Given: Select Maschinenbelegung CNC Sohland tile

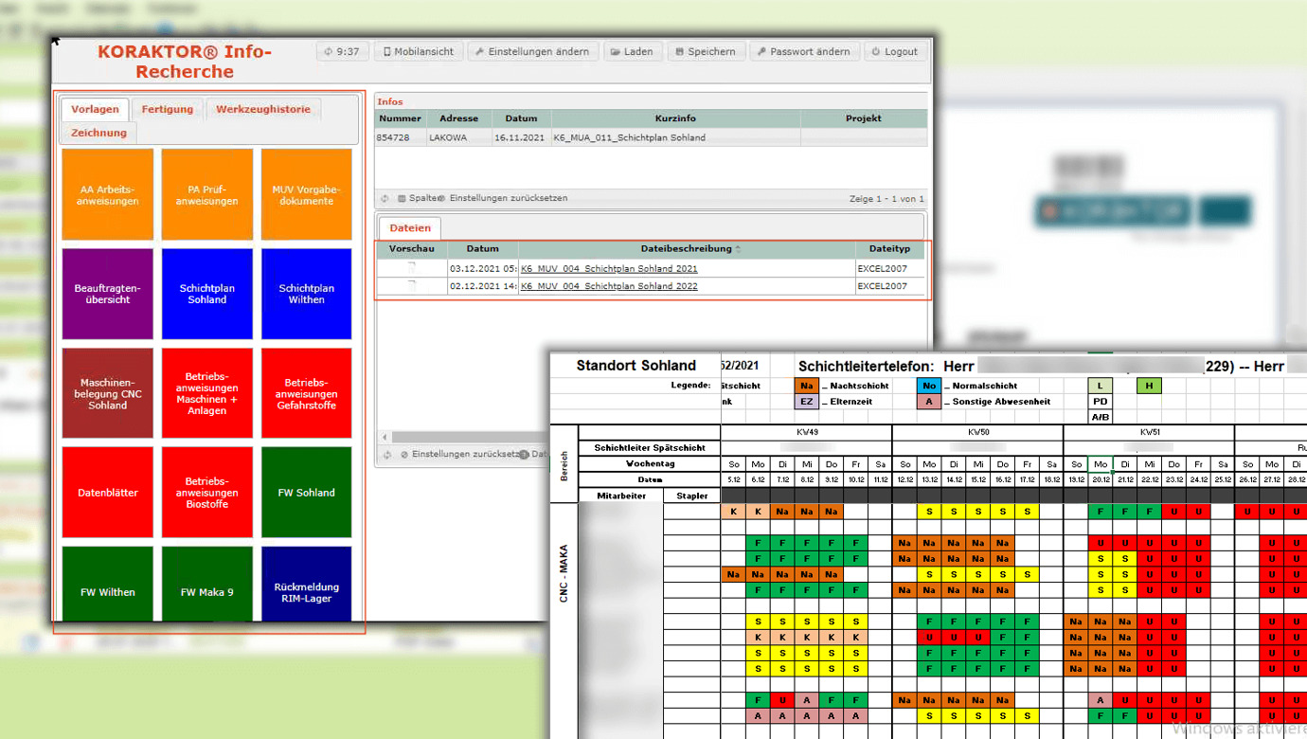Looking at the screenshot, I should 108,393.
